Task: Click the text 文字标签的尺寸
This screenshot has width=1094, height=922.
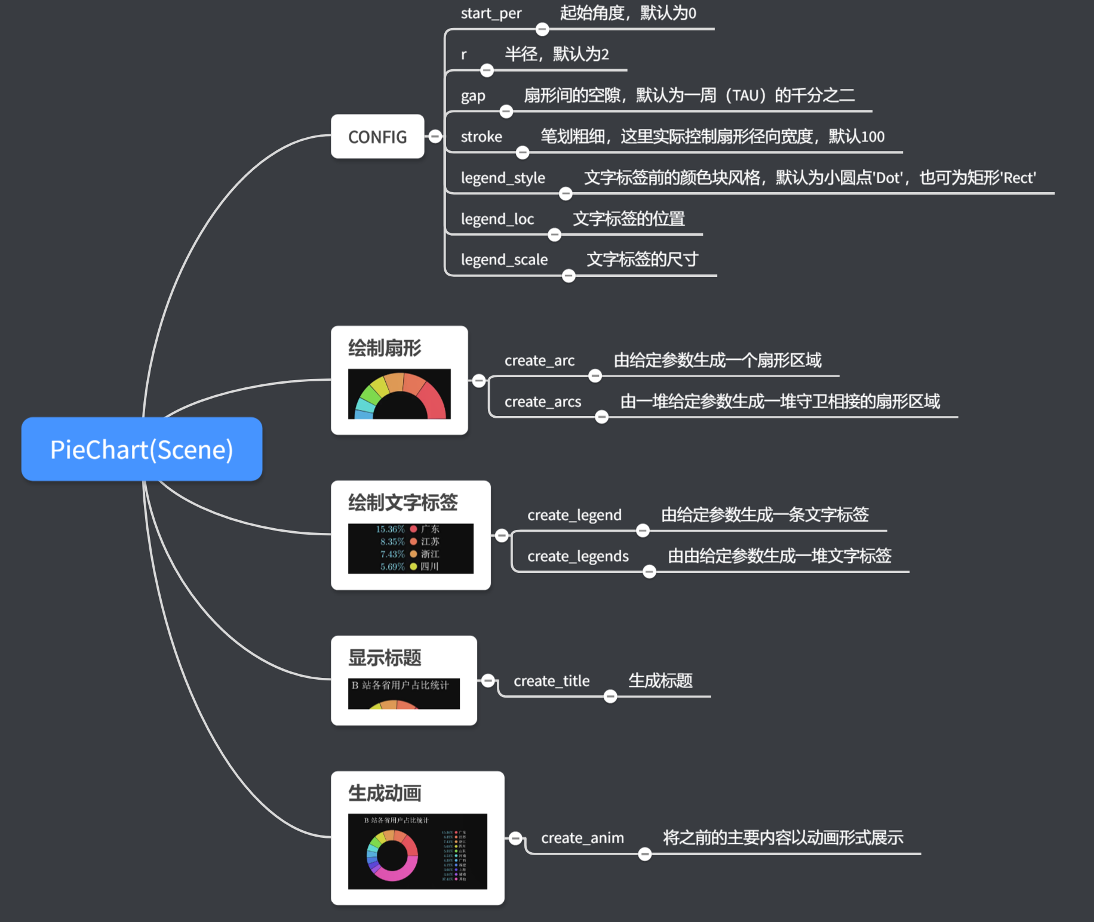Action: [x=643, y=260]
